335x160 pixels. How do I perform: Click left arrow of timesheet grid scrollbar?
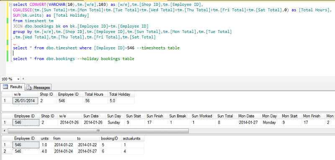[x=5, y=130]
